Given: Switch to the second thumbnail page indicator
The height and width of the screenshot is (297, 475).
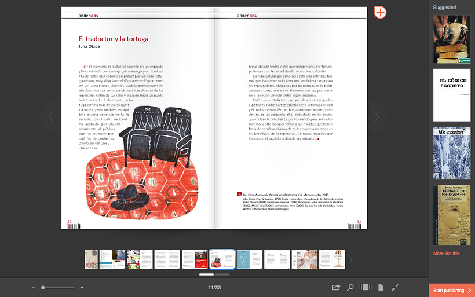Looking at the screenshot, I should 222,274.
